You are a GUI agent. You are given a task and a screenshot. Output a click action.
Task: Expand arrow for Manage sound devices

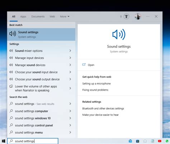pyautogui.click(x=70, y=65)
